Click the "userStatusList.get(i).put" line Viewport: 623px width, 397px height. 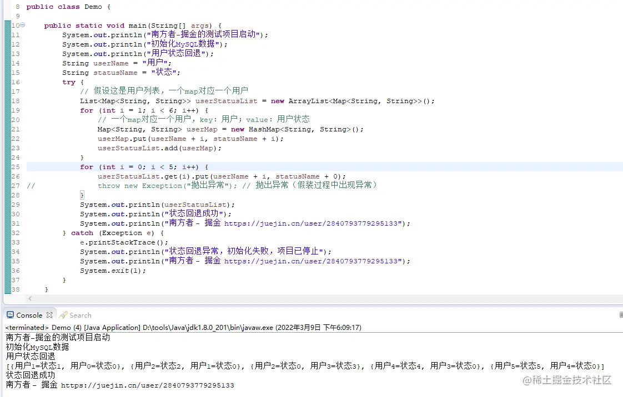click(222, 176)
